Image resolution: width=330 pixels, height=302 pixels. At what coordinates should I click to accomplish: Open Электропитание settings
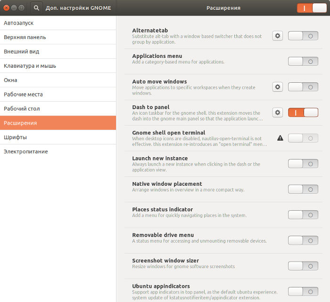(x=58, y=151)
